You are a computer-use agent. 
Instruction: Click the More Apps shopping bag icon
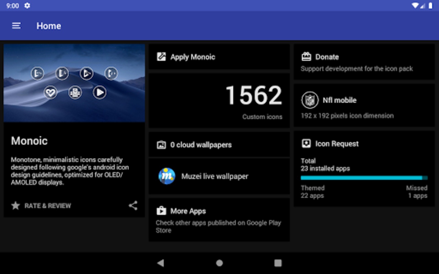pos(161,211)
